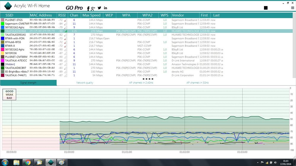The image size is (296, 166).
Task: Click the [Hidden] network black swatch
Action: 2,64
